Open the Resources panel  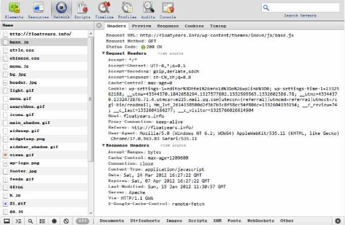(x=38, y=10)
